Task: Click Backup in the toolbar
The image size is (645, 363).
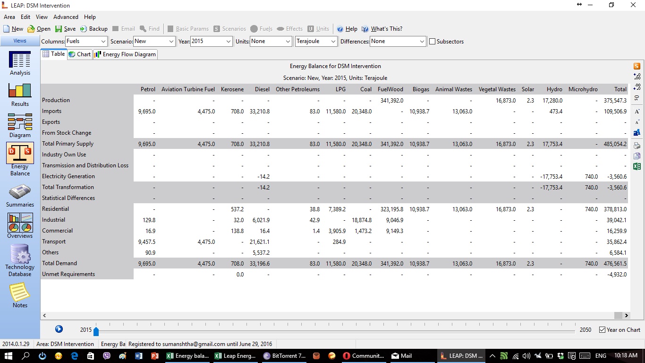Action: [x=93, y=29]
